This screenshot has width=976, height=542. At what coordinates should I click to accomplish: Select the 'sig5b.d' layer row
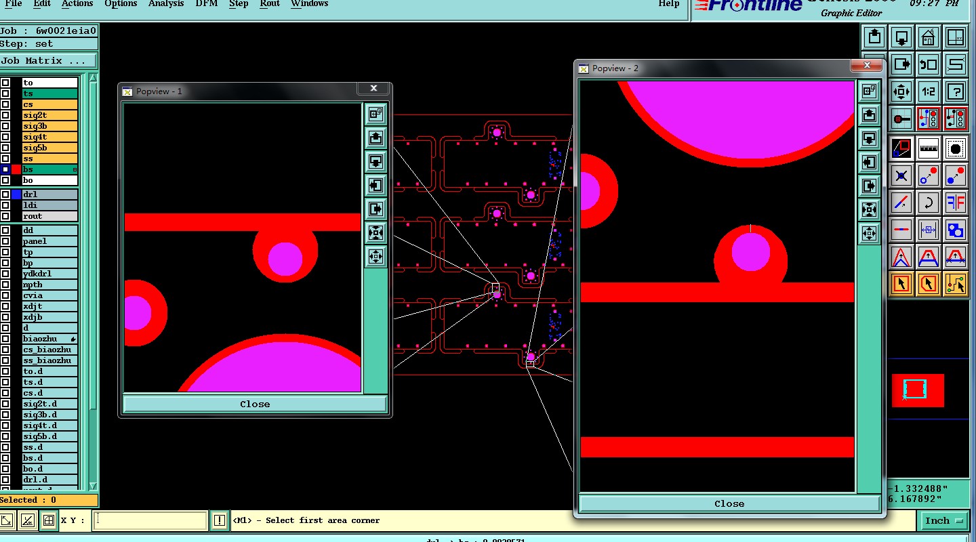(x=49, y=436)
